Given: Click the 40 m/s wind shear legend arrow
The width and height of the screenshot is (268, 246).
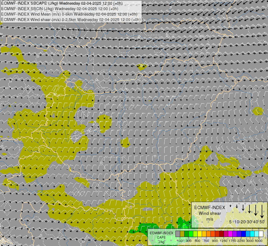Looking at the screenshot, I should (256, 210).
